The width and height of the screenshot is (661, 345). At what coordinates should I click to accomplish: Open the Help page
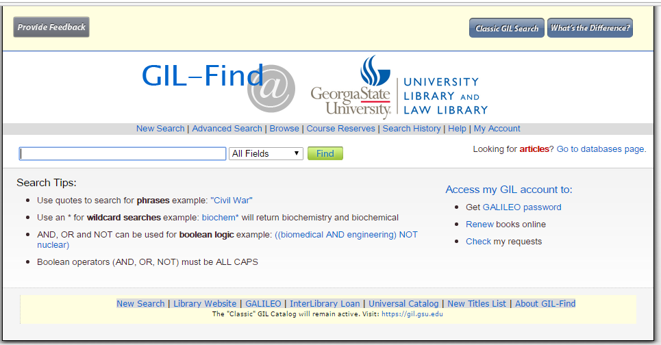coord(457,129)
